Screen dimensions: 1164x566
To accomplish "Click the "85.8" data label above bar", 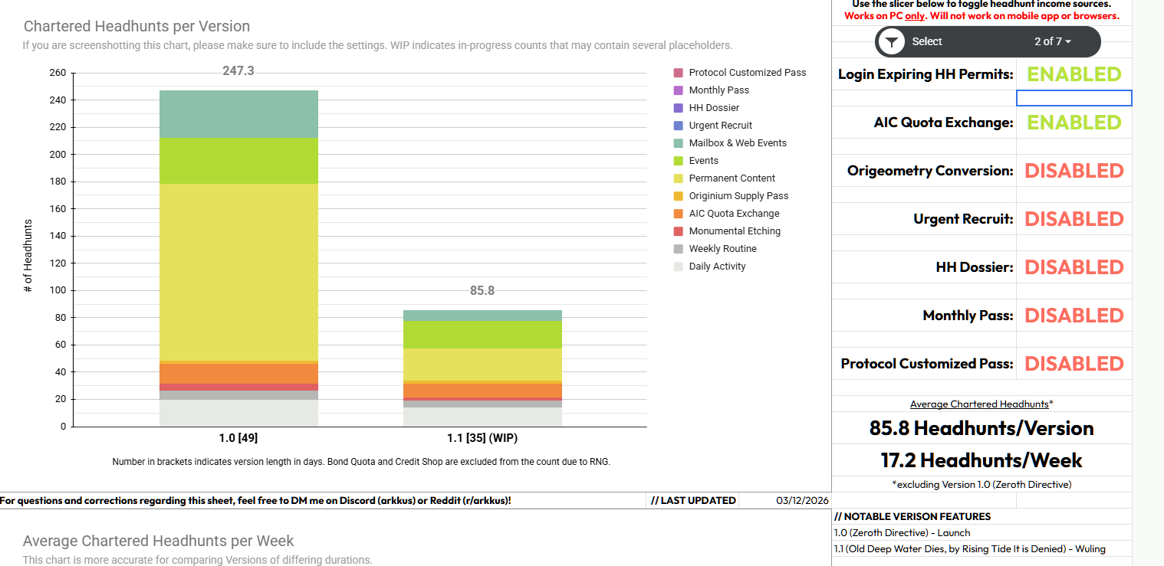I will point(482,291).
